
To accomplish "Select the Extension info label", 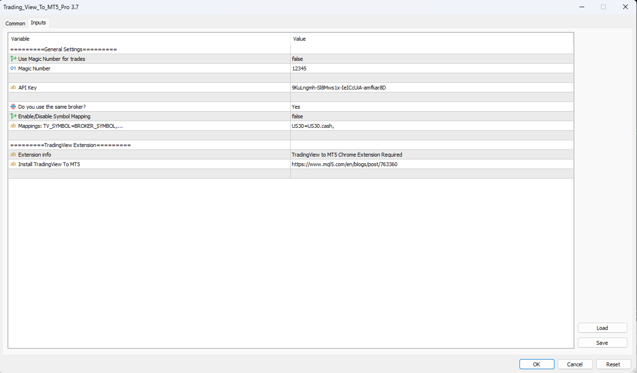I will click(35, 155).
